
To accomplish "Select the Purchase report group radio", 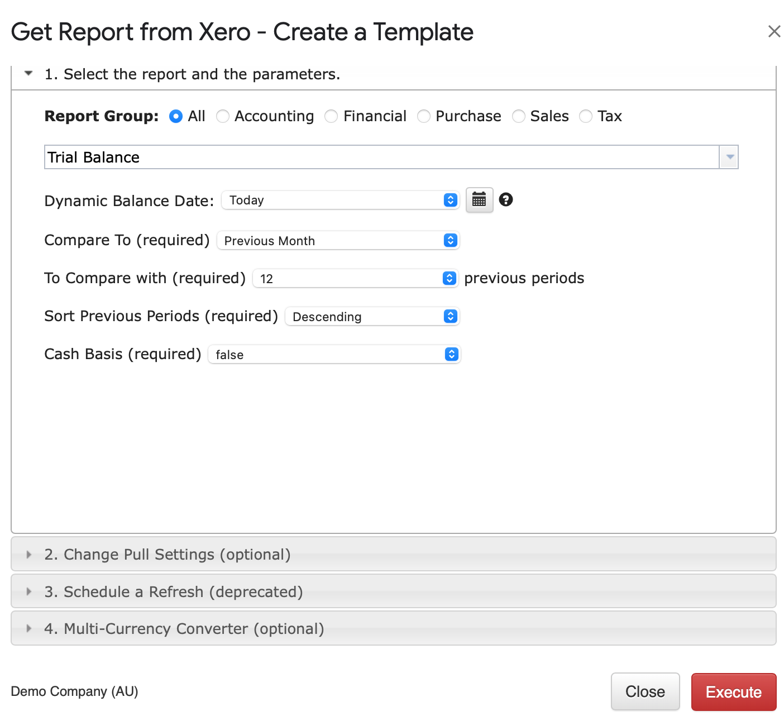I will [424, 116].
